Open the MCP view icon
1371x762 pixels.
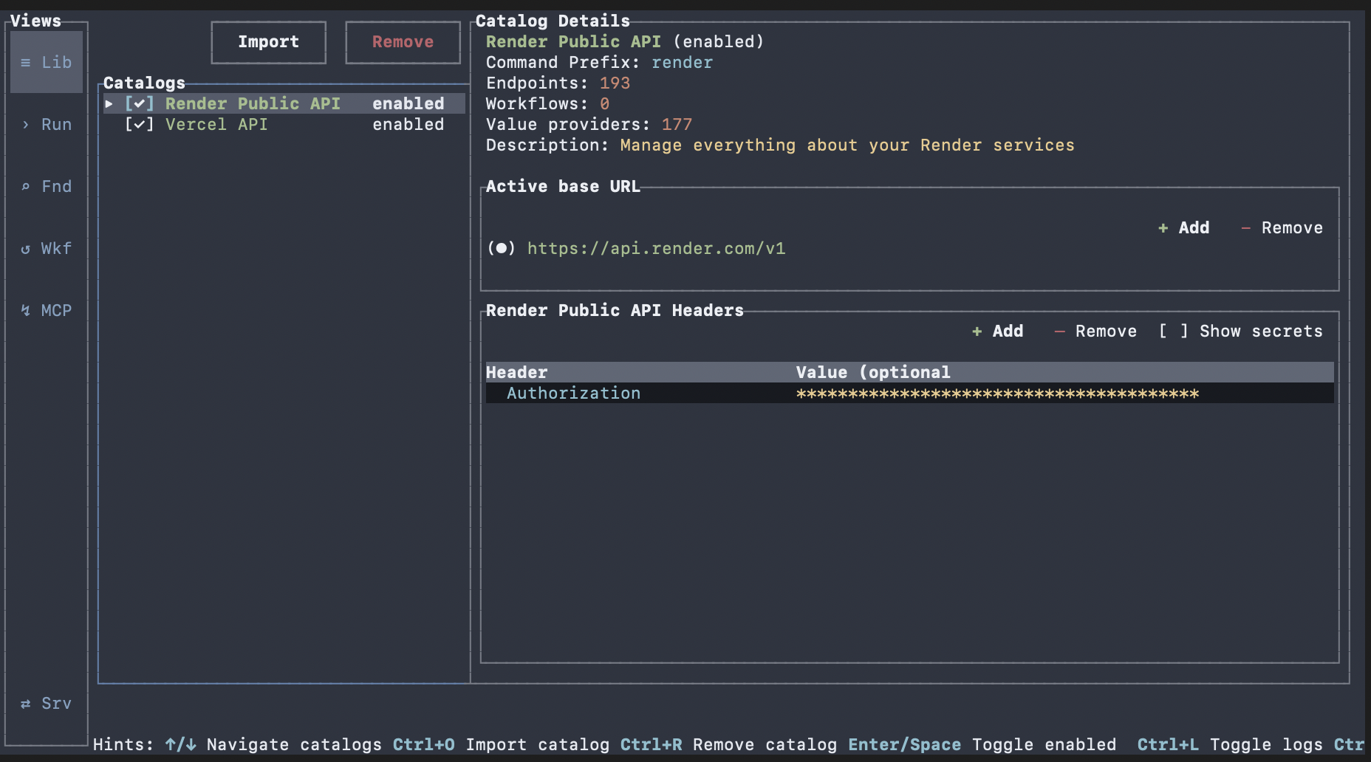pos(26,311)
